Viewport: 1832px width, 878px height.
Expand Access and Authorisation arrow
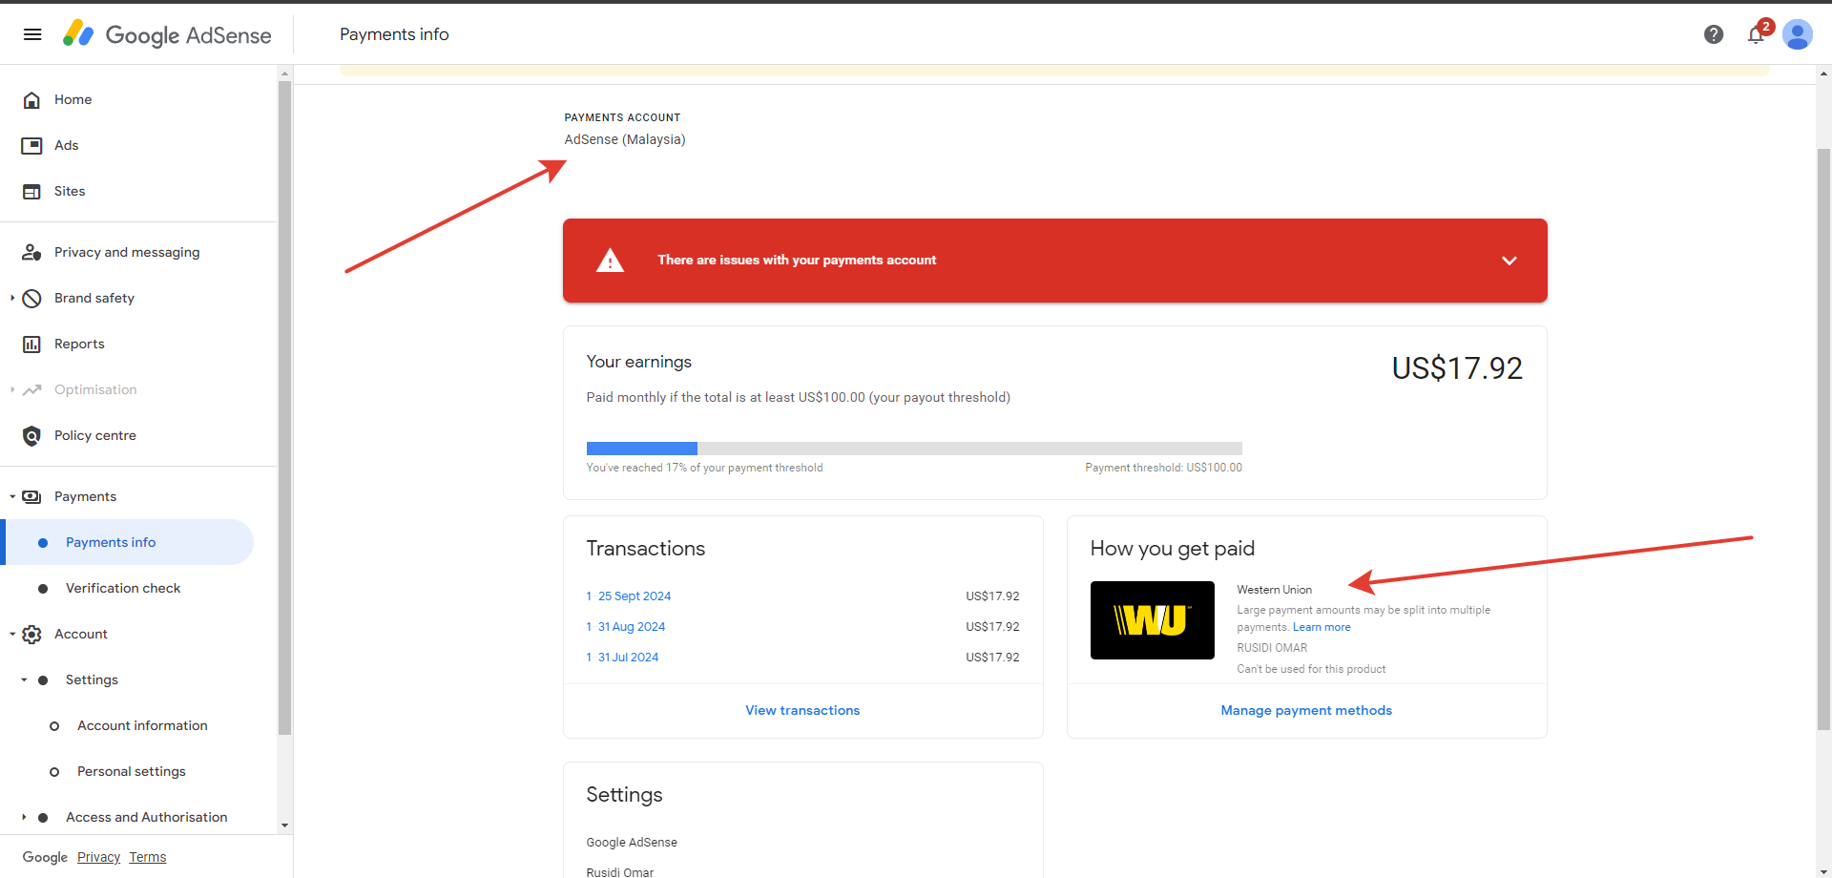tap(24, 818)
